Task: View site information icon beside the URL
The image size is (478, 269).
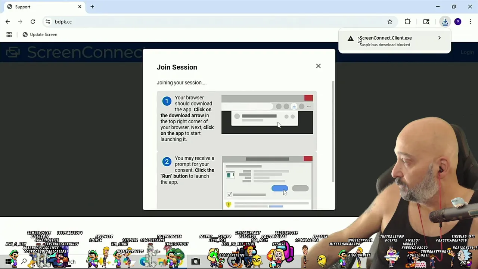Action: [x=48, y=22]
